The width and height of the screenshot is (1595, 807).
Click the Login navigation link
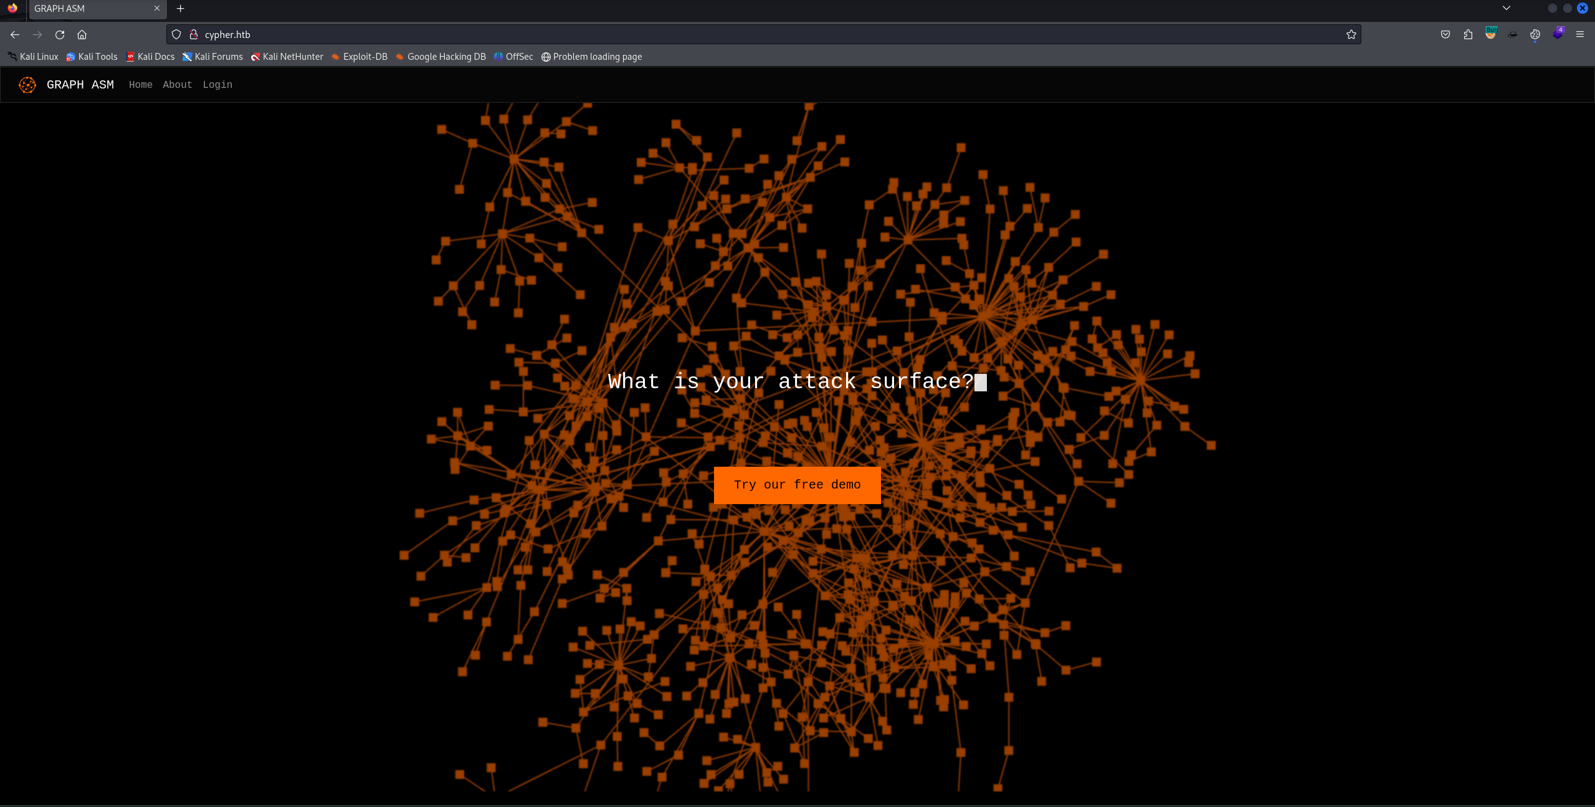[217, 85]
